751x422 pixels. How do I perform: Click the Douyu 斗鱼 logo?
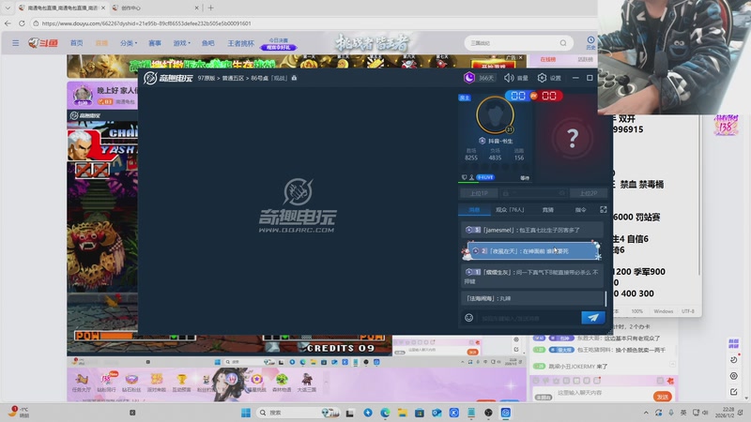43,43
